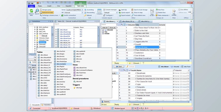Viewport: 221px width, 112px height.
Task: Switch to the Documents bottom tab
Action: pos(34,105)
